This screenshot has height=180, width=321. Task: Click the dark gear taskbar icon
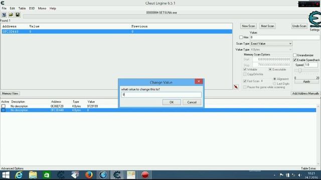[61, 175]
